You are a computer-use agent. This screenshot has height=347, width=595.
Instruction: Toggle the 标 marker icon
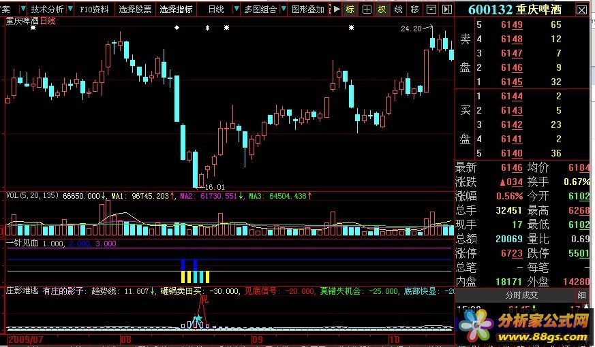pos(350,9)
